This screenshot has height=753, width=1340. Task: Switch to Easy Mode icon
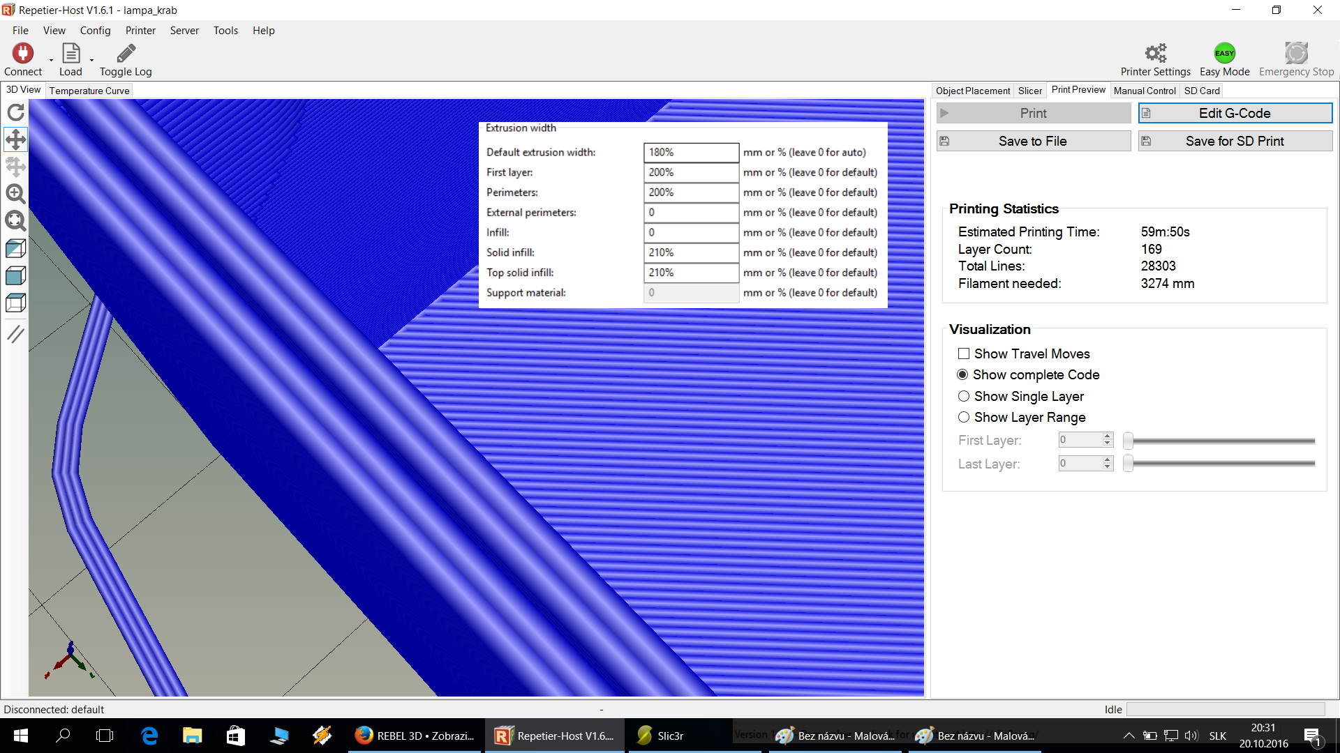pyautogui.click(x=1224, y=54)
